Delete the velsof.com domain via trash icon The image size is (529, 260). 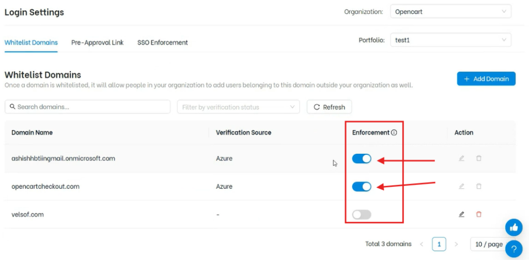click(478, 214)
